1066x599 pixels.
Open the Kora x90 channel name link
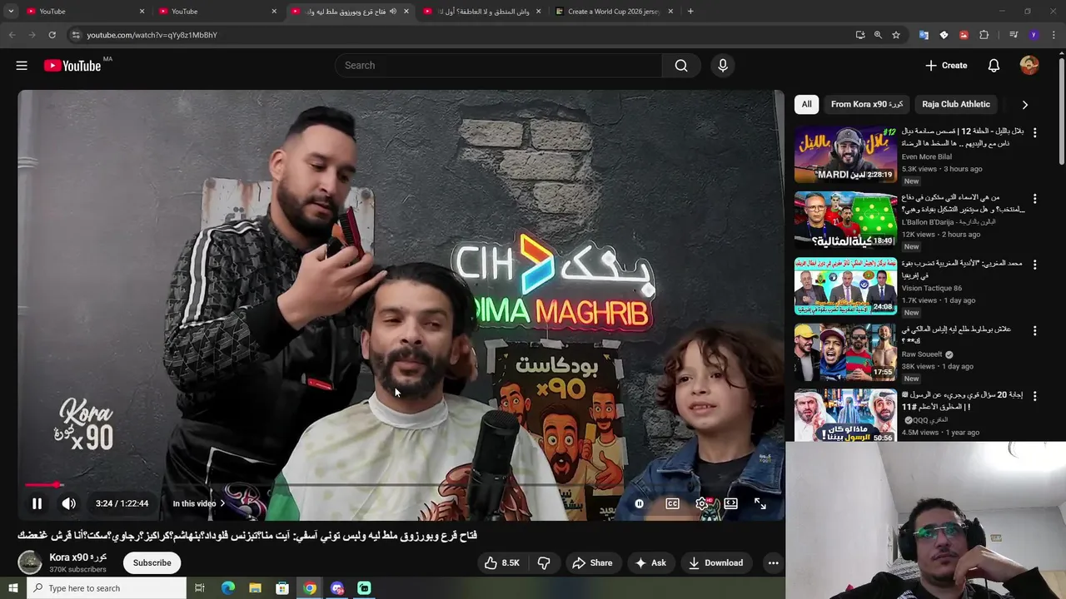77,557
